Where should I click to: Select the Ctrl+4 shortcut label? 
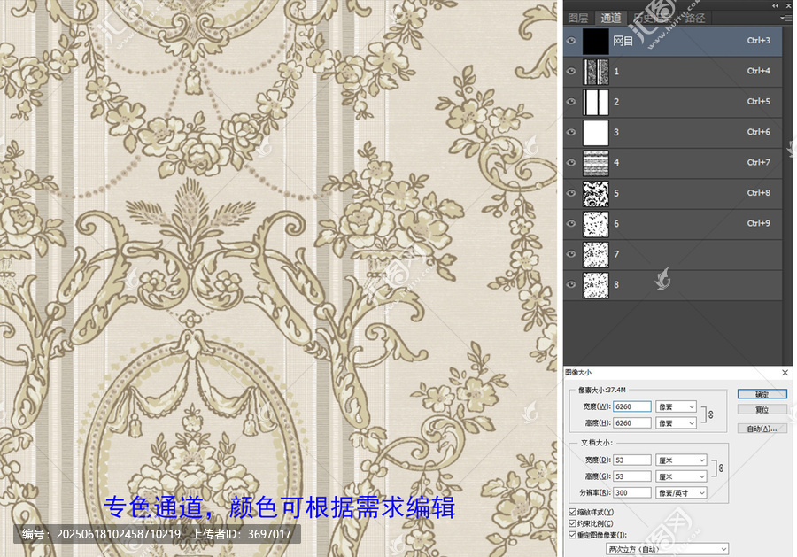pyautogui.click(x=758, y=71)
